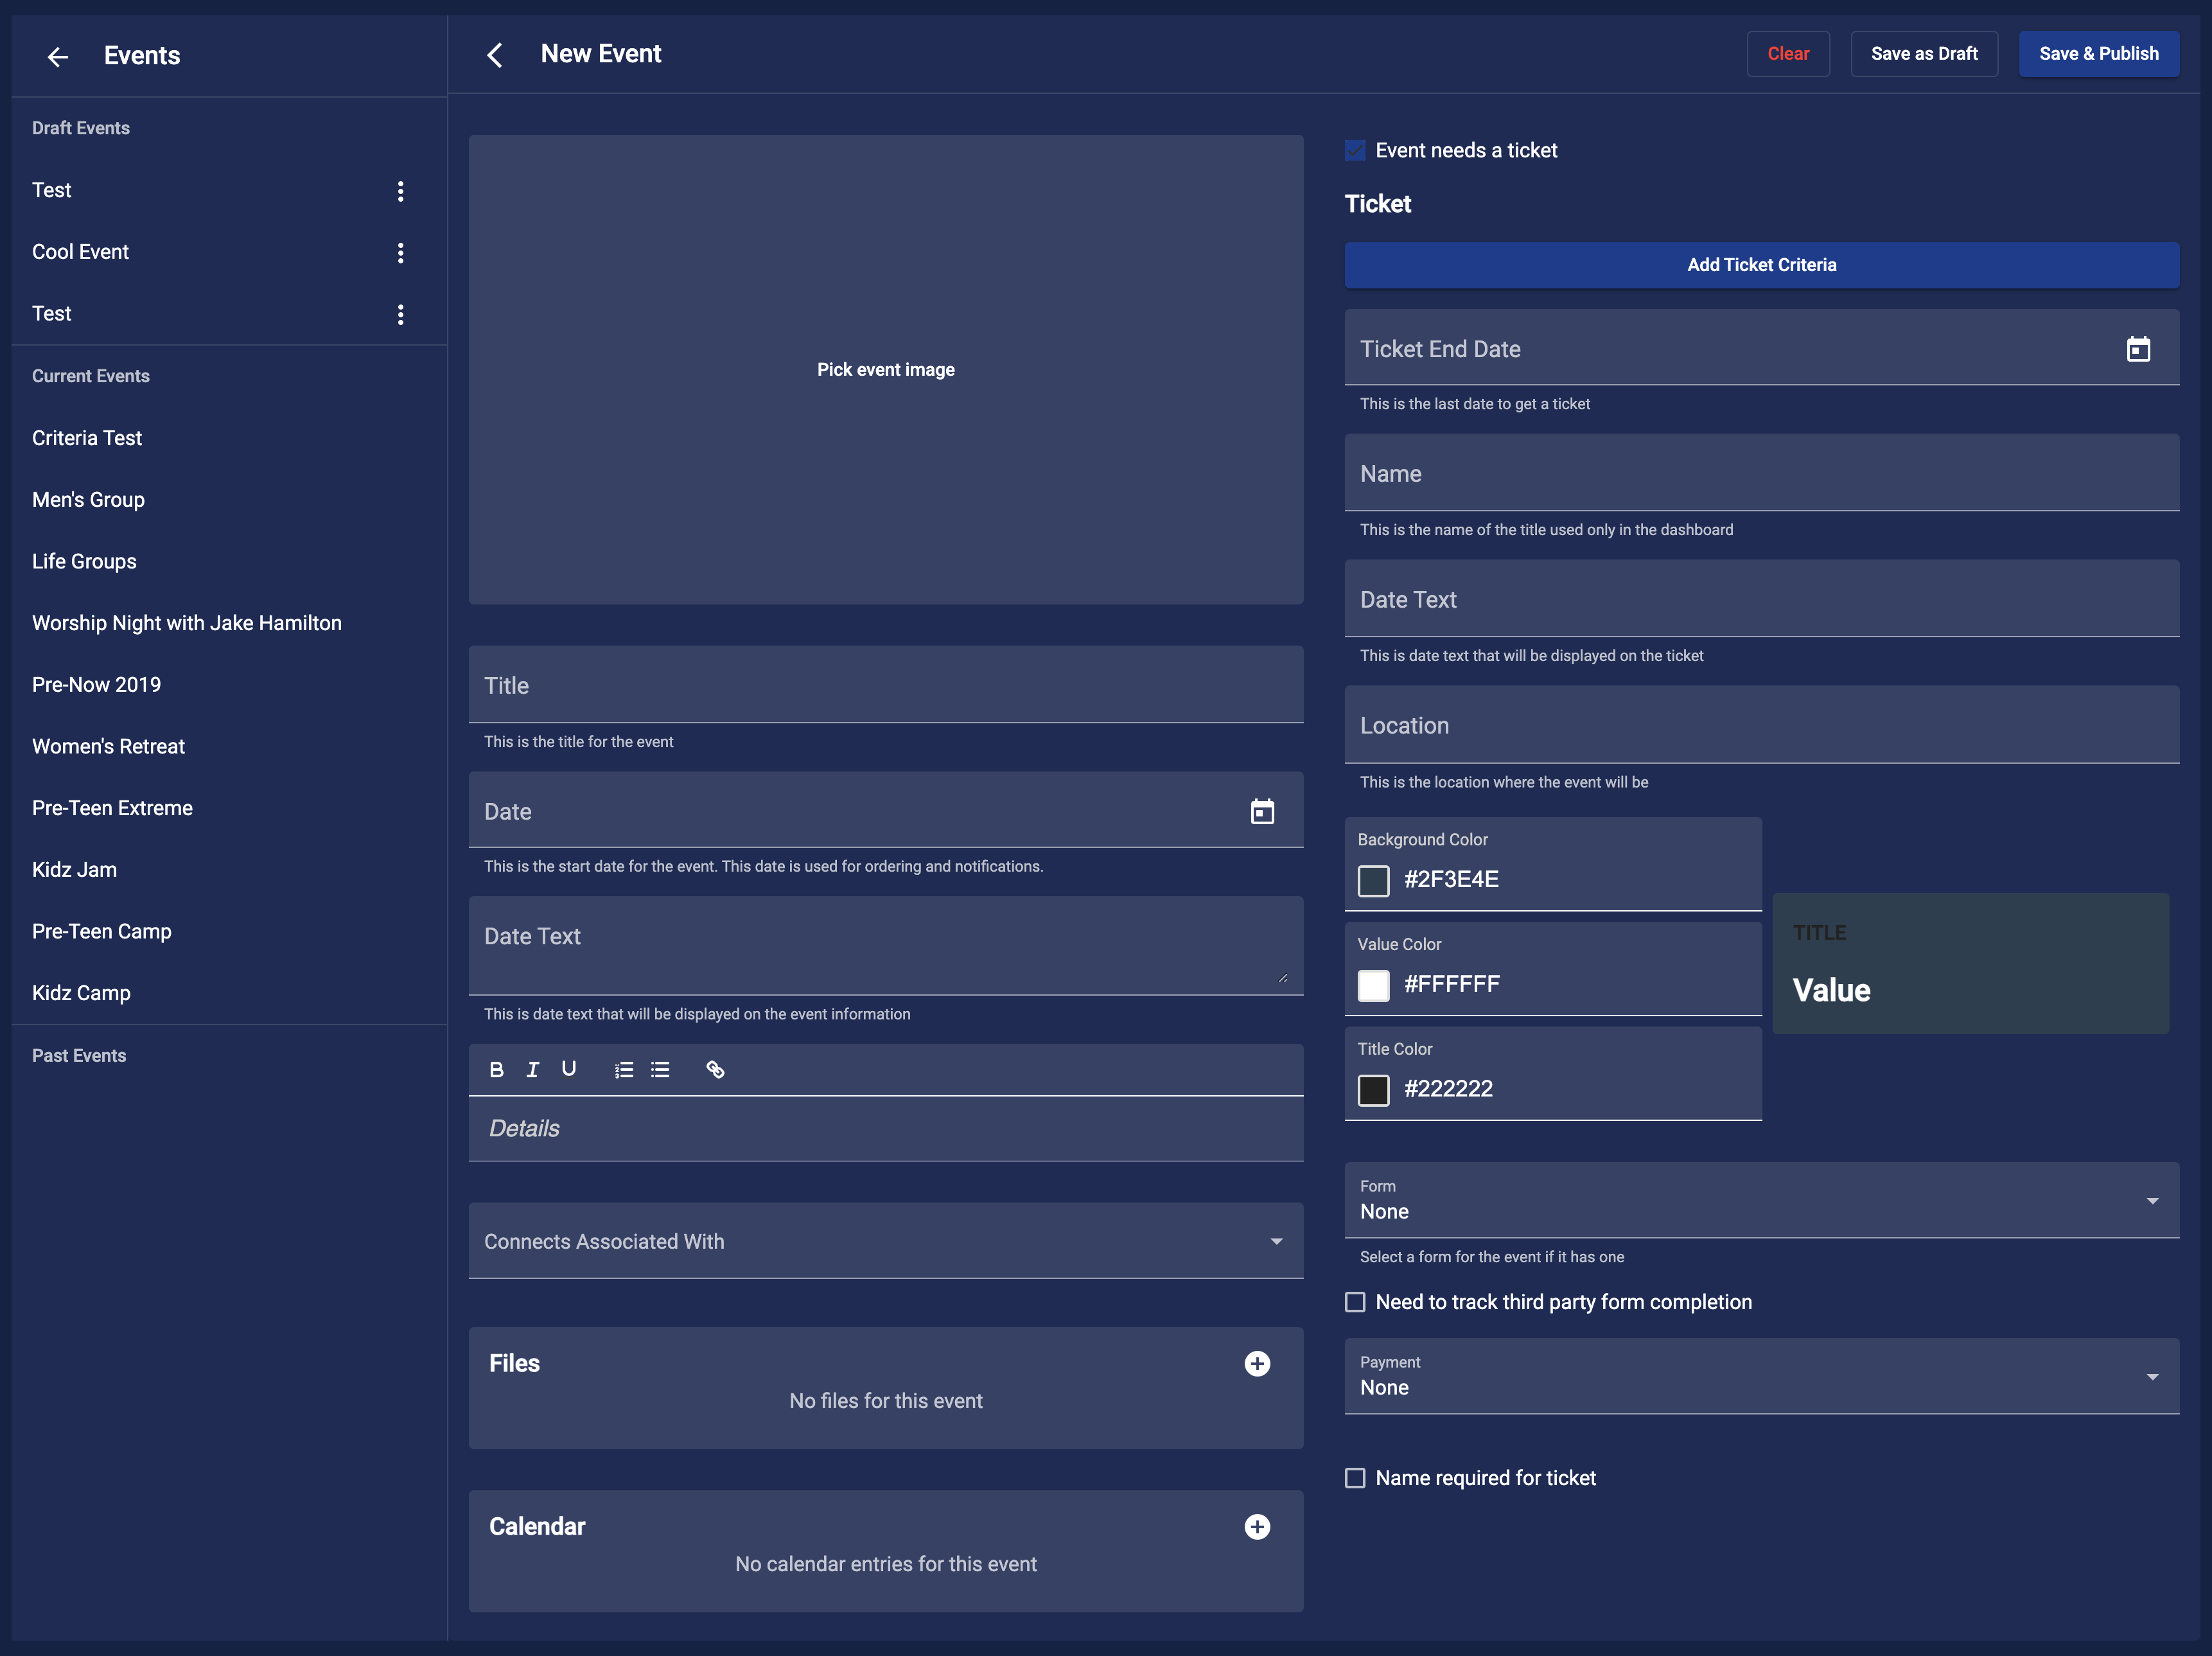2212x1656 pixels.
Task: Insert a link in Details editor
Action: pos(715,1069)
